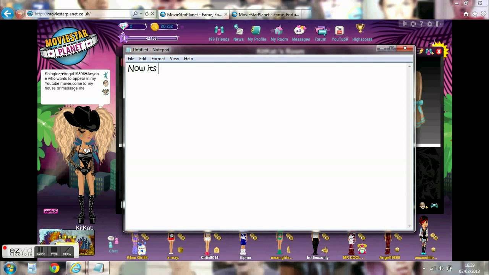Open browser Home icon
Screen dimensions: 489x275
[466, 14]
